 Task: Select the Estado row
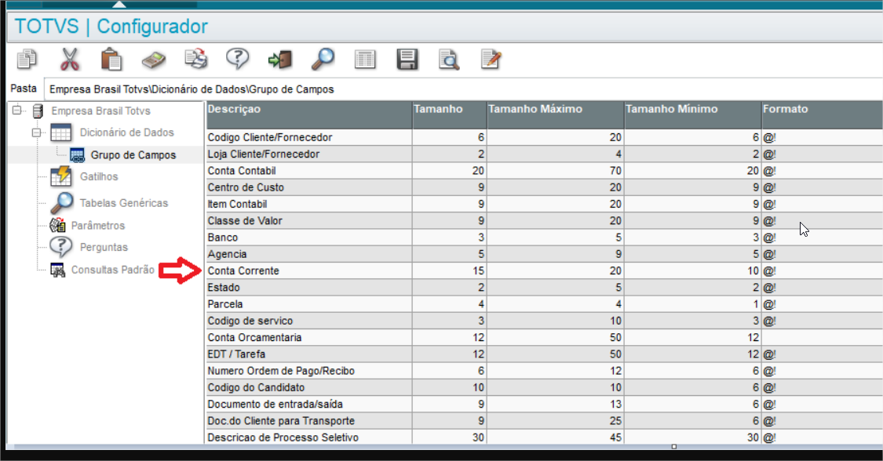[x=545, y=287]
